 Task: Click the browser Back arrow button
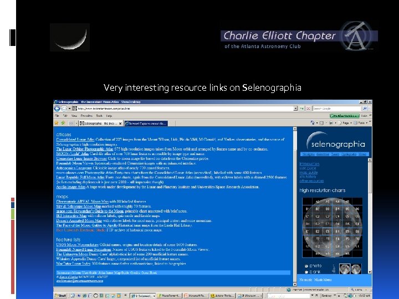tap(57, 109)
